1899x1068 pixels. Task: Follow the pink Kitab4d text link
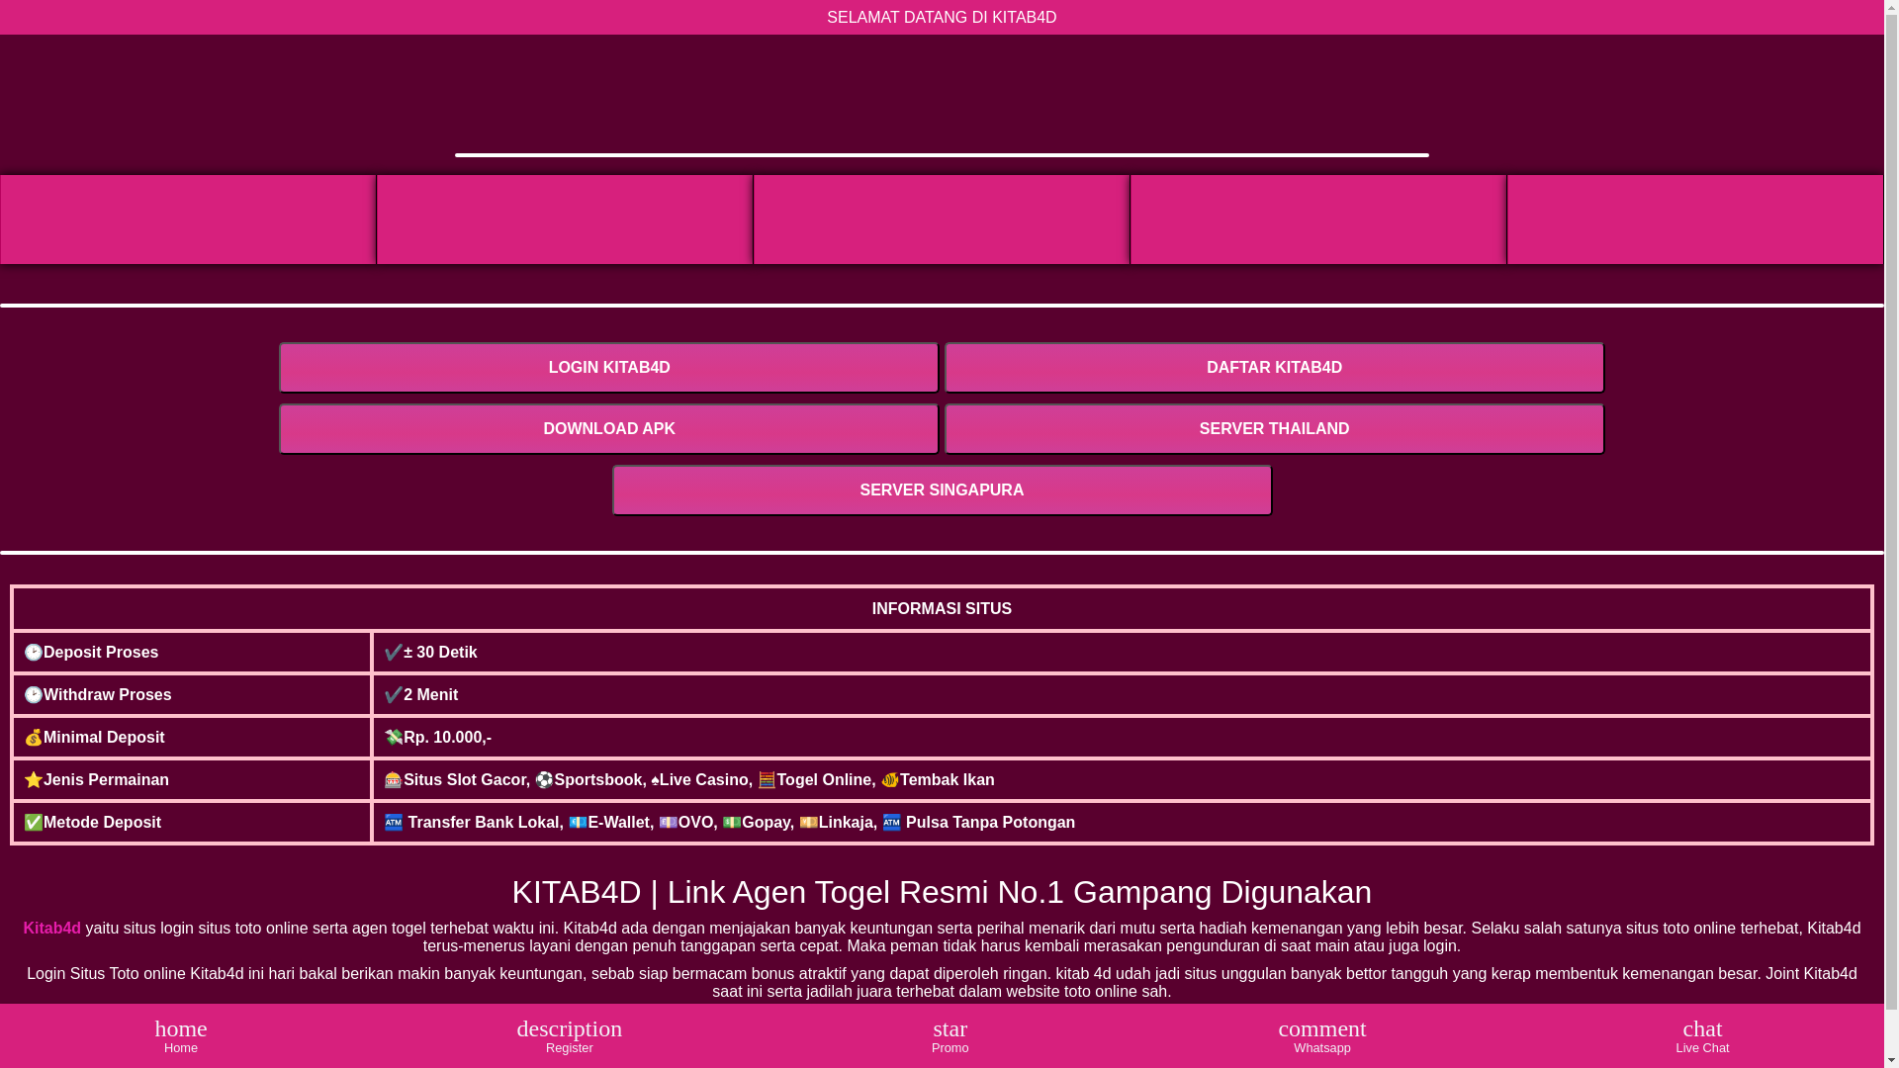click(52, 929)
